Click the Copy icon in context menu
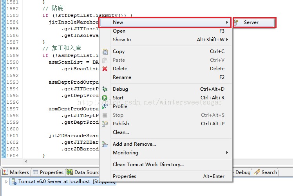Image resolution: width=293 pixels, height=196 pixels. pos(105,51)
